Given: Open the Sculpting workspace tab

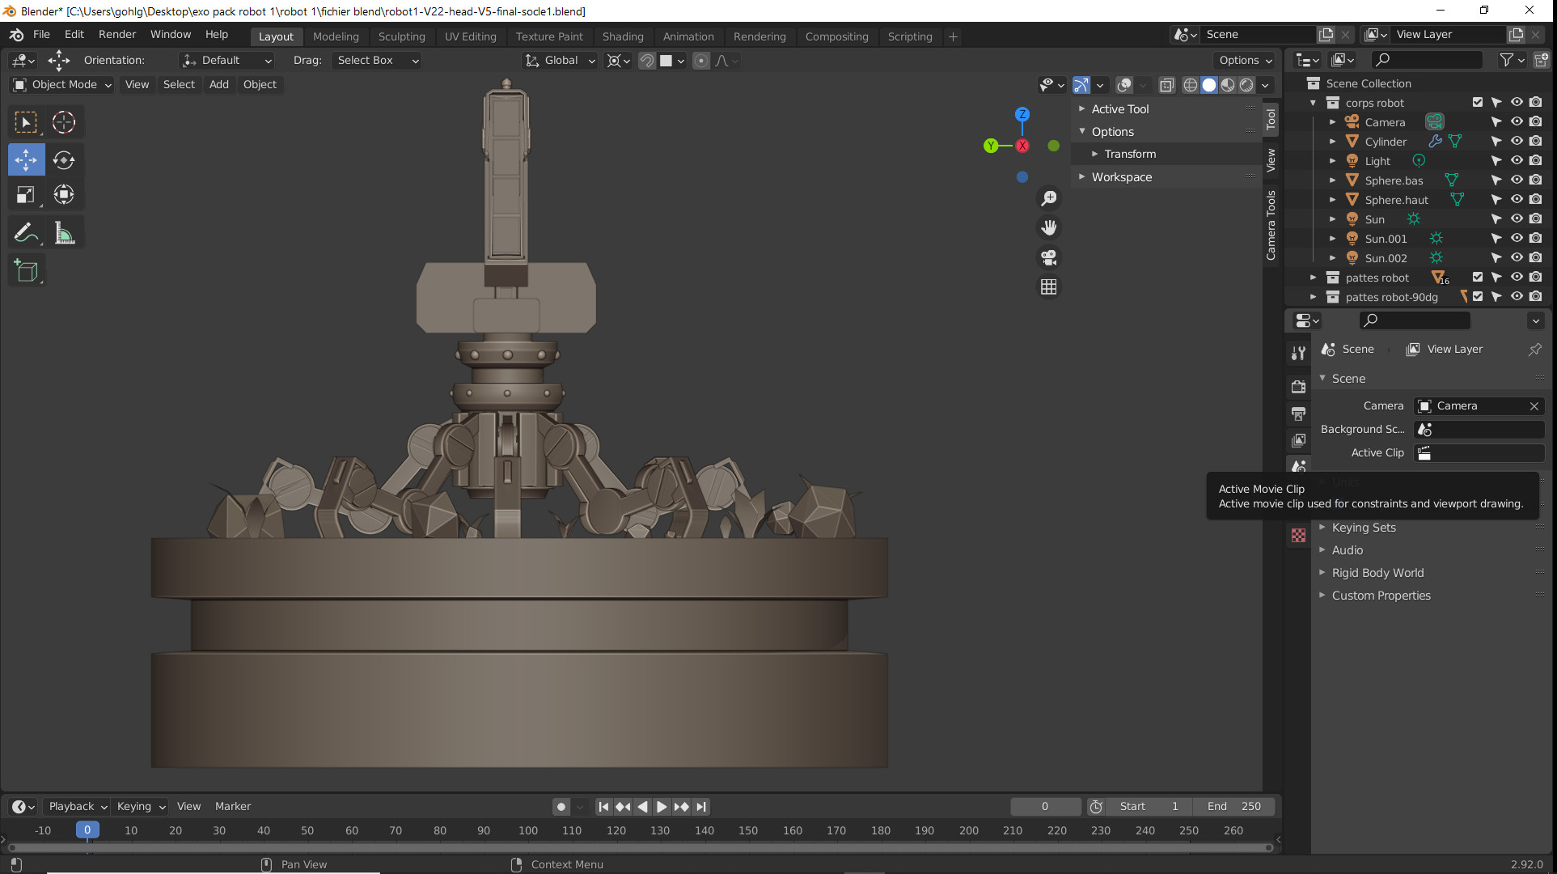Looking at the screenshot, I should (401, 36).
